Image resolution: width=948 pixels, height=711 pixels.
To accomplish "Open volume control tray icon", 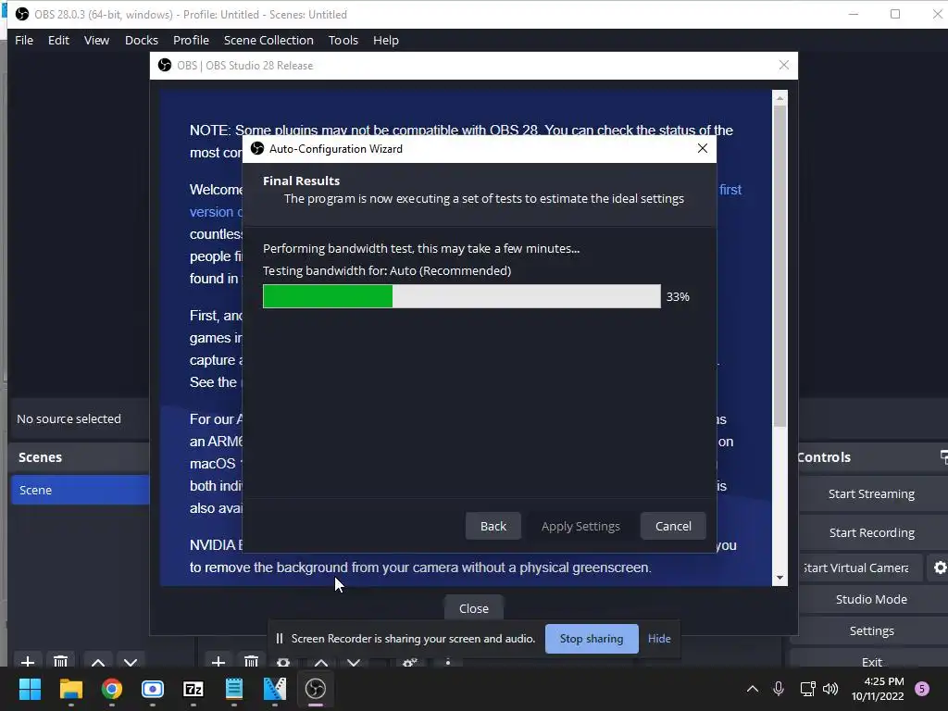I will pyautogui.click(x=830, y=689).
